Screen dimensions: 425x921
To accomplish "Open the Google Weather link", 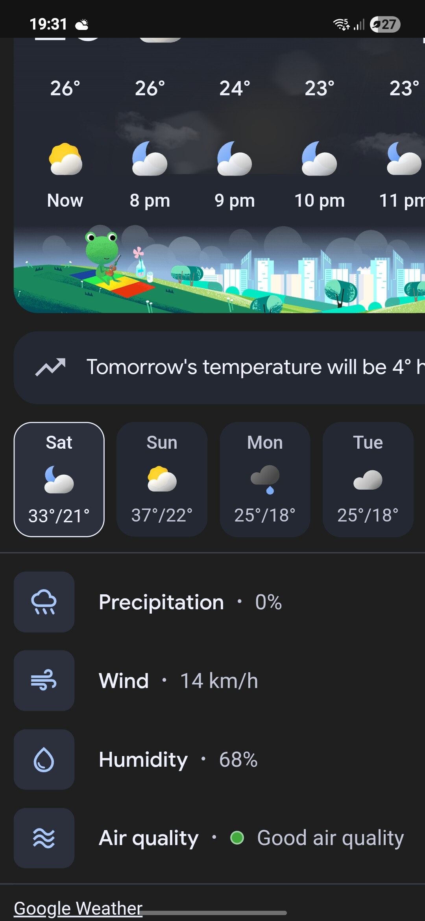I will pyautogui.click(x=78, y=908).
